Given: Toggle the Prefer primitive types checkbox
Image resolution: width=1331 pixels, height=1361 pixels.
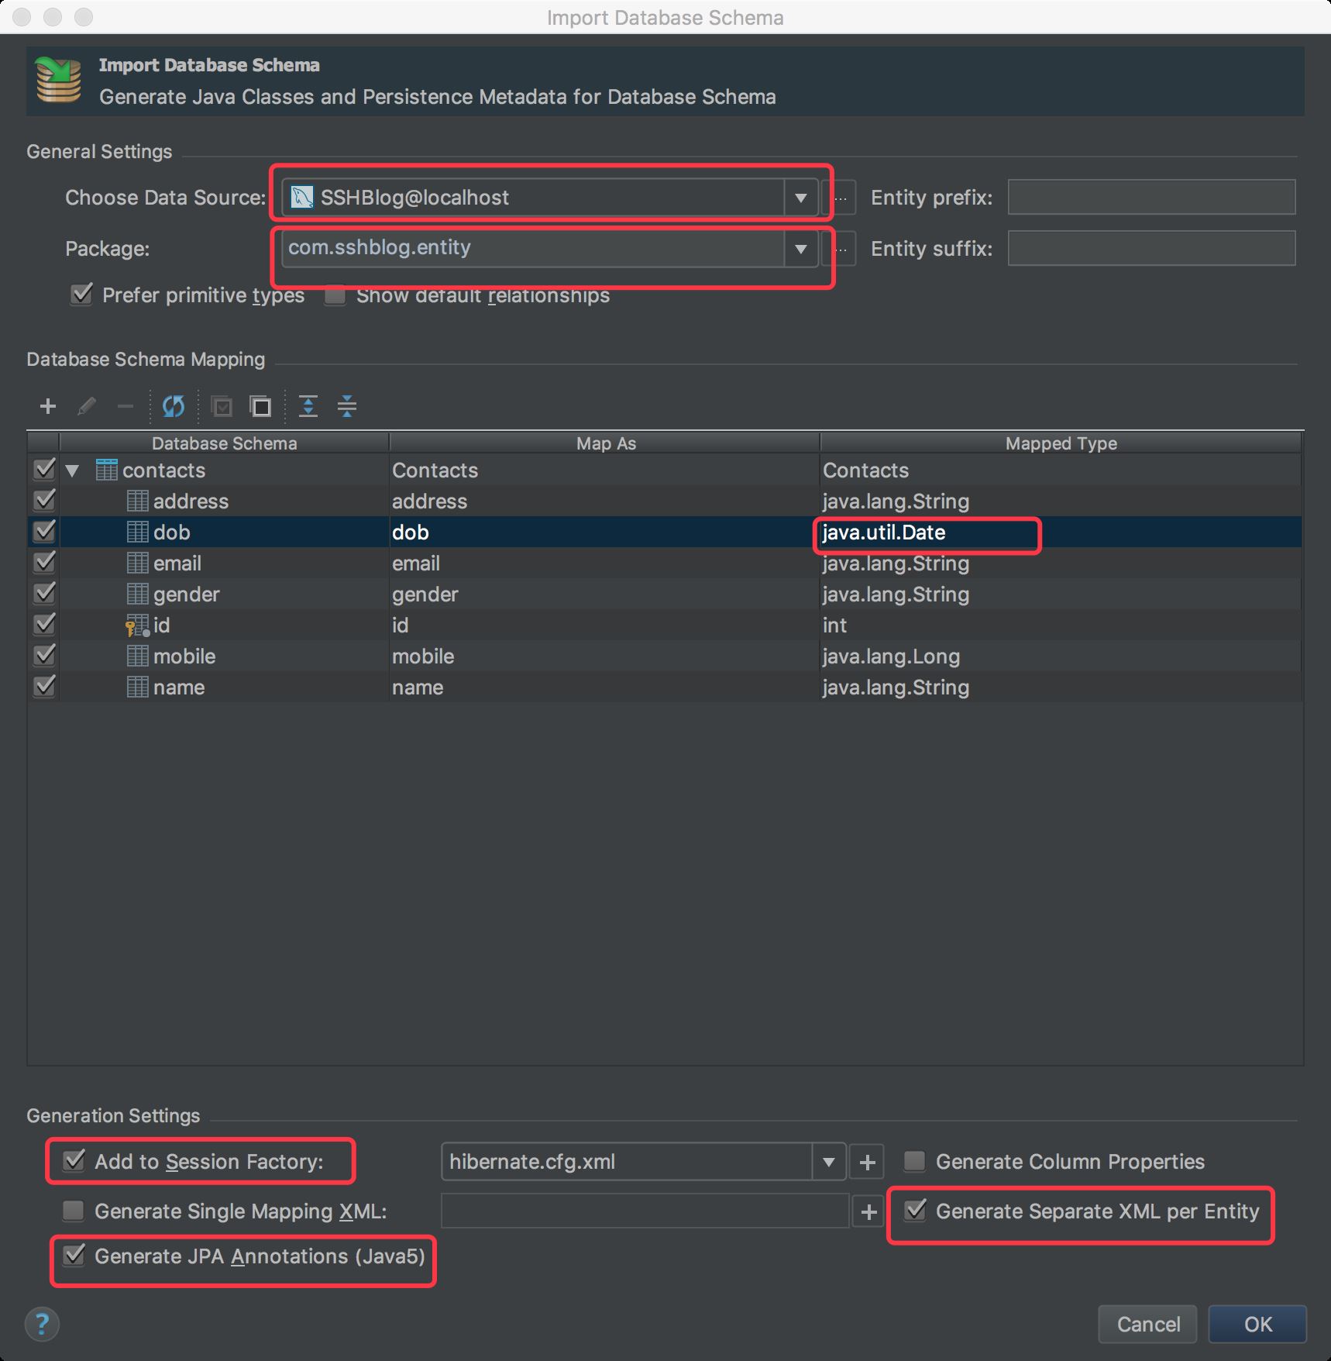Looking at the screenshot, I should coord(81,295).
